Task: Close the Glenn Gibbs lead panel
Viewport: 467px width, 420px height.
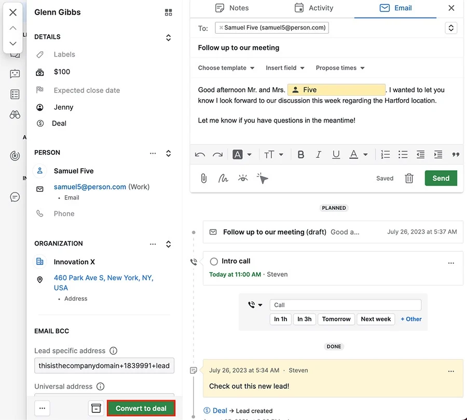Action: 13,12
